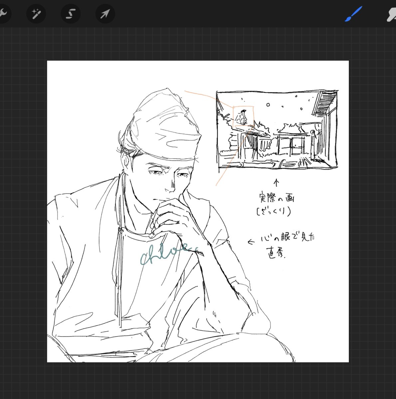Open the Adjustments magic wand menu
Image resolution: width=396 pixels, height=399 pixels.
pyautogui.click(x=36, y=14)
